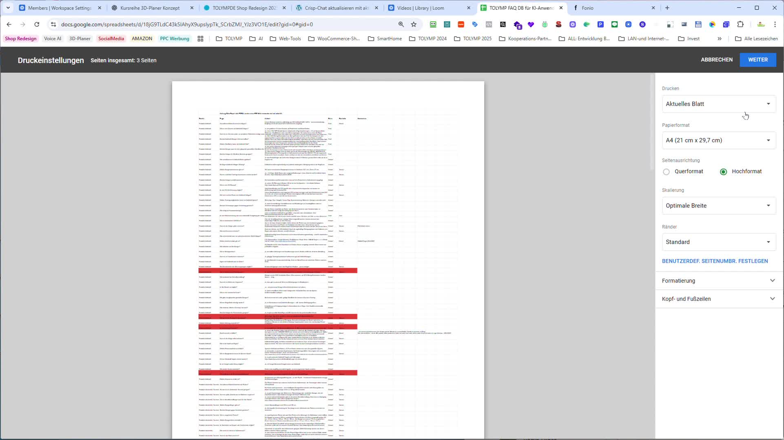Bookmark page with star icon

pos(414,24)
